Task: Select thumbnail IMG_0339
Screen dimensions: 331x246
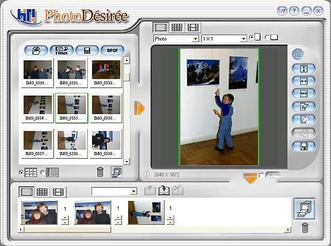Action: (106, 143)
